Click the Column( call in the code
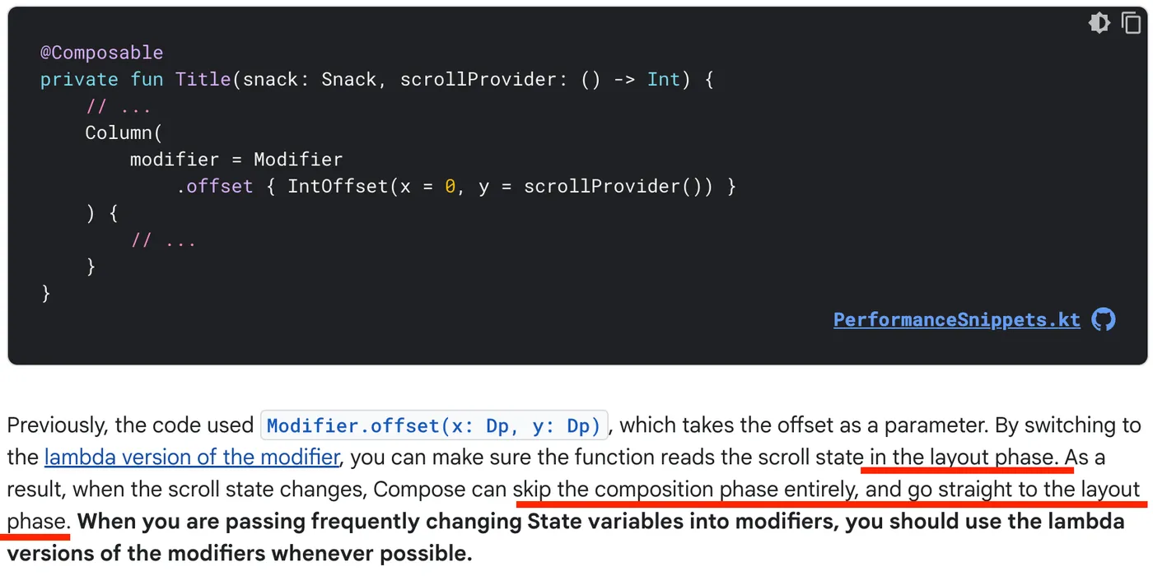 click(x=124, y=132)
